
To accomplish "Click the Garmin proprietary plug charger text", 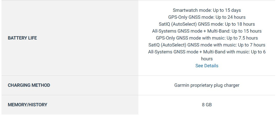I will click(x=207, y=85).
